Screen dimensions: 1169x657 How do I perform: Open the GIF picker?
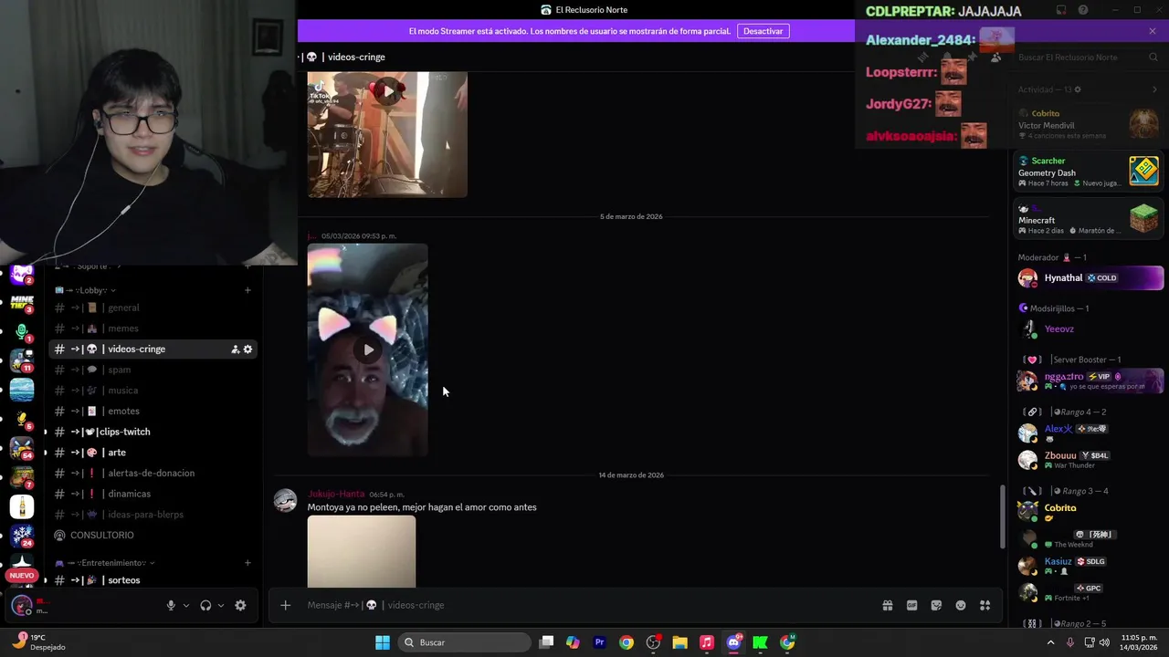click(911, 605)
